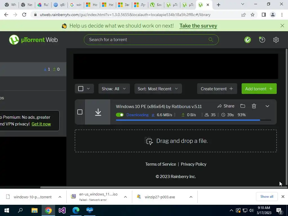This screenshot has width=288, height=216.
Task: Open the volume icon in system tray
Action: pos(251,210)
